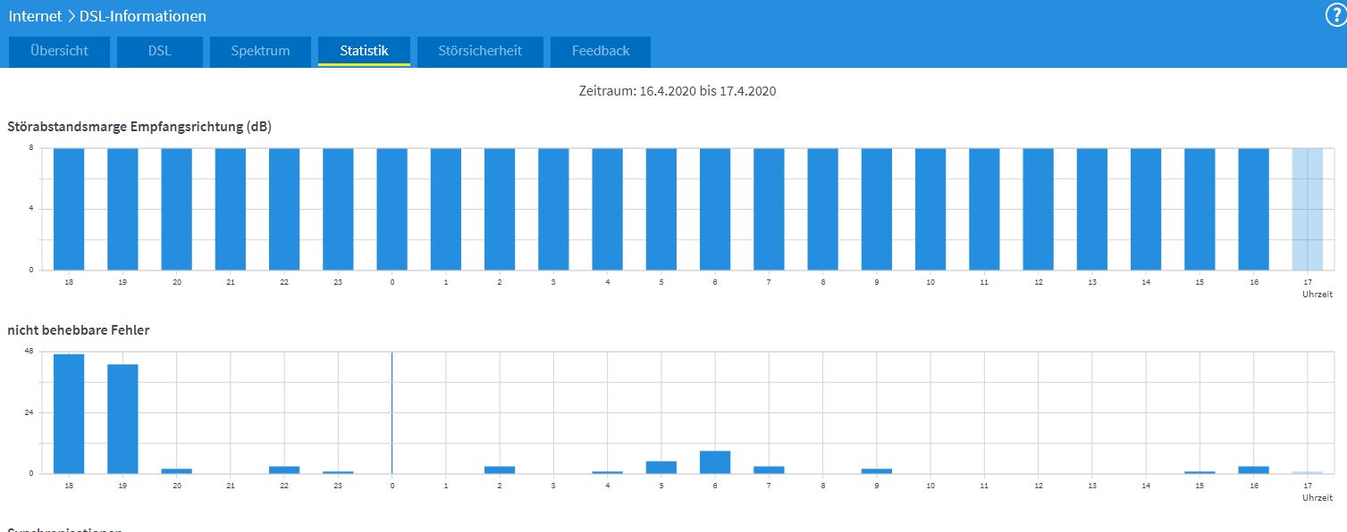Click the hour 9 error bar in Fehler chart
Screen dimensions: 1347x532
point(877,470)
